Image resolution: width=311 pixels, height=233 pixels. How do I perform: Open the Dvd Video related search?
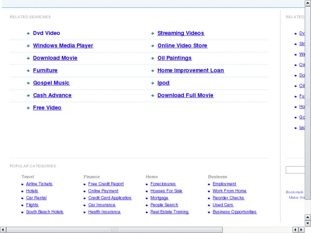(x=46, y=33)
